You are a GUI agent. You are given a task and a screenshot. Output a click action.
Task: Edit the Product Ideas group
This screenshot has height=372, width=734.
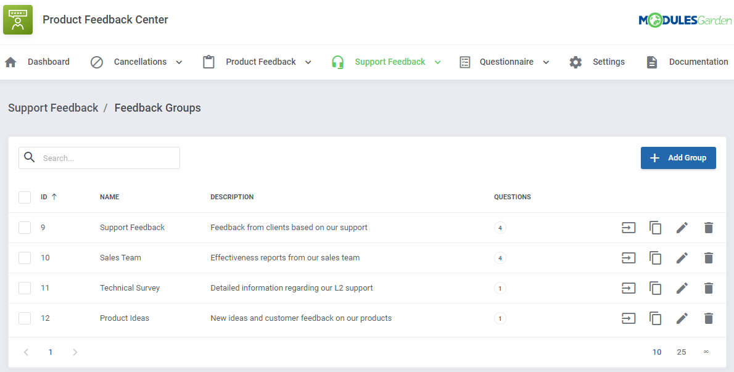pos(682,318)
